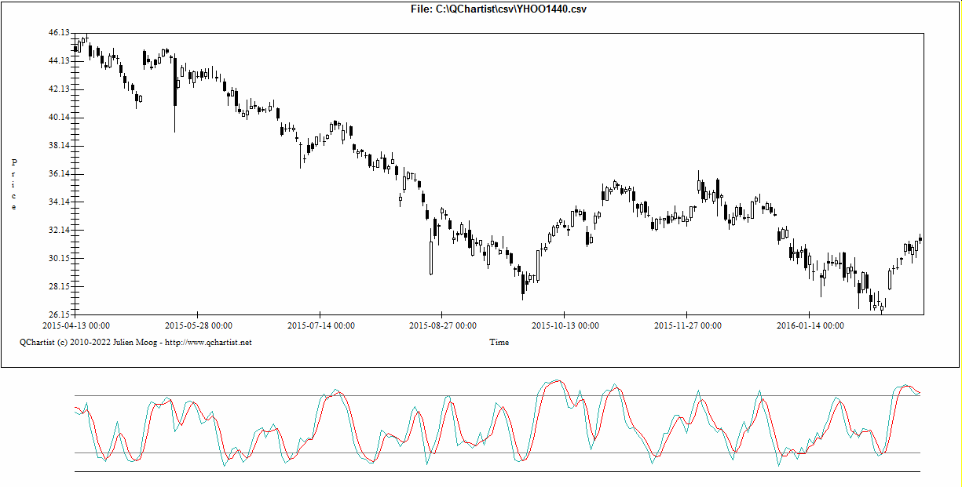962x487 pixels.
Task: Click the Time axis title
Action: click(499, 342)
